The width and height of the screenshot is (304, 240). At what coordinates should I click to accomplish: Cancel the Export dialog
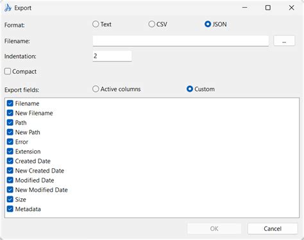click(x=273, y=228)
